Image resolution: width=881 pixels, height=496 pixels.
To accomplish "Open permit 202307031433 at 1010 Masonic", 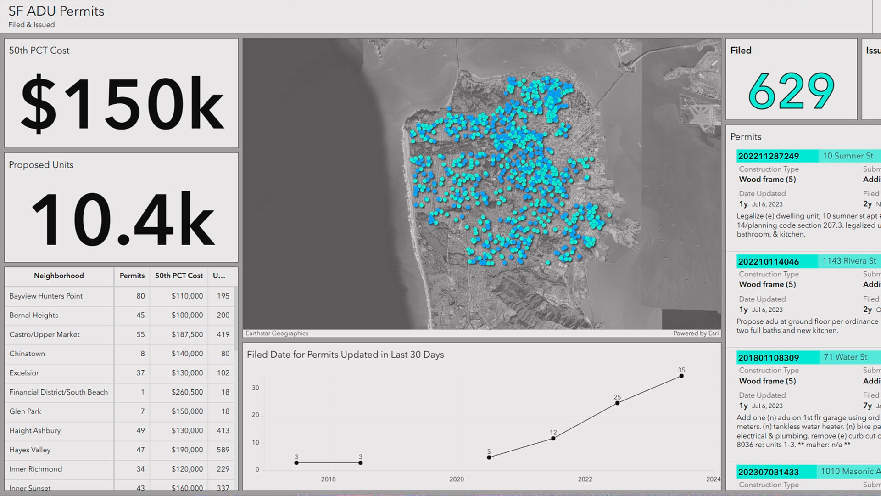I will point(768,472).
